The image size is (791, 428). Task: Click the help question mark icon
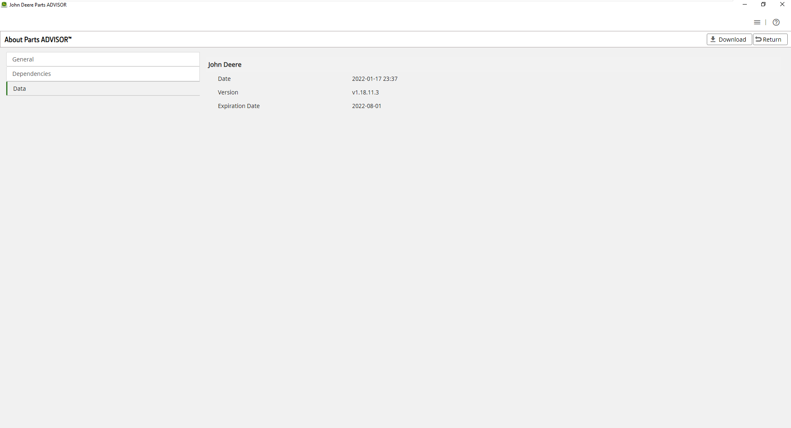(776, 23)
